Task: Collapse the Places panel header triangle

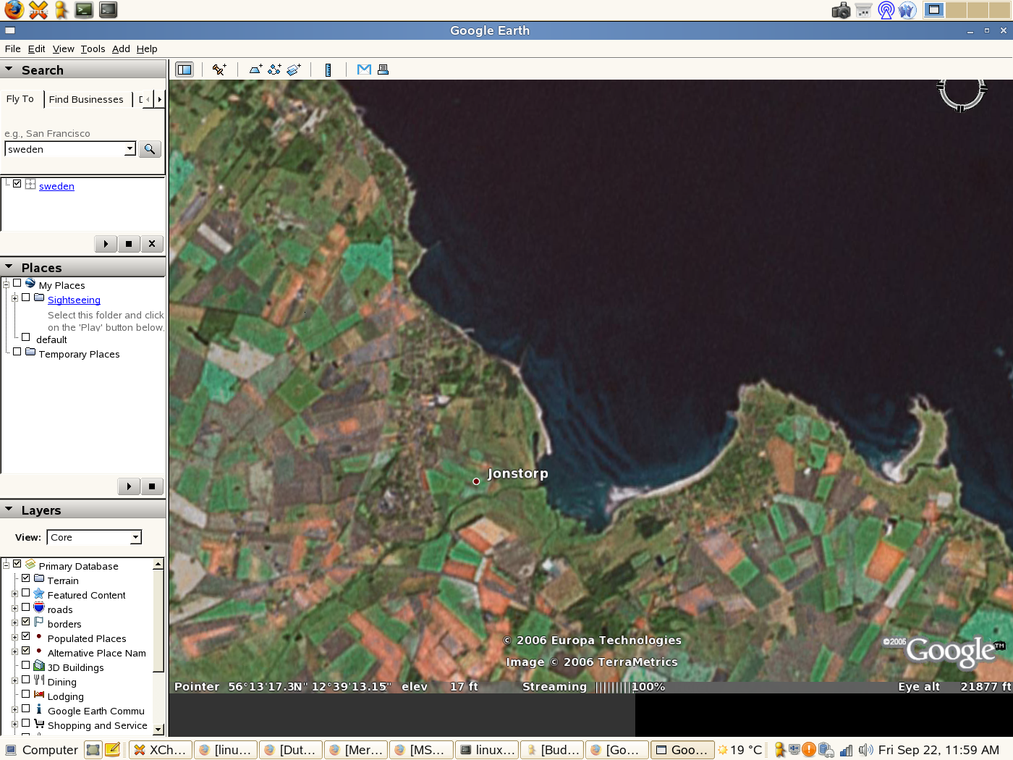Action: (9, 267)
